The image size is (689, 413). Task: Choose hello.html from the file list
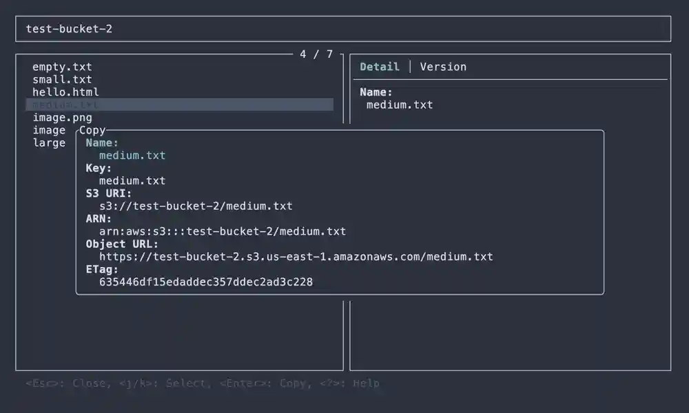point(65,92)
